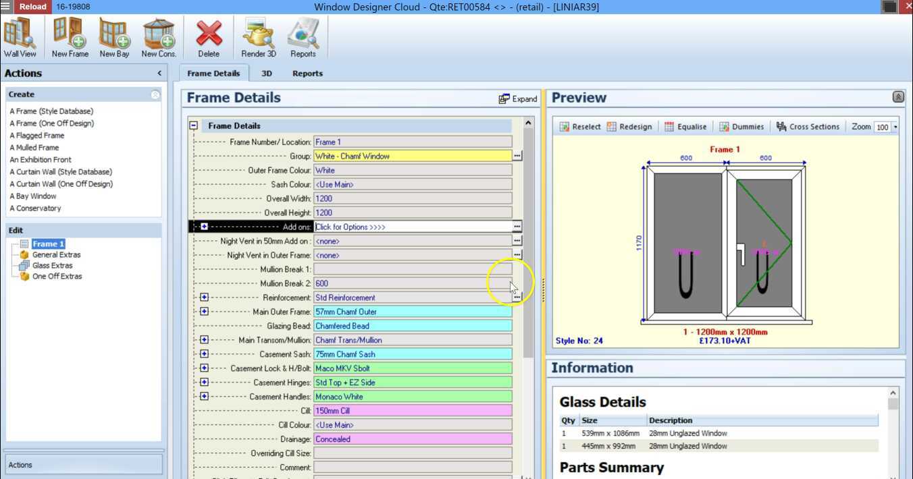Expand the Reinforcement row
Image resolution: width=913 pixels, height=479 pixels.
coord(204,298)
